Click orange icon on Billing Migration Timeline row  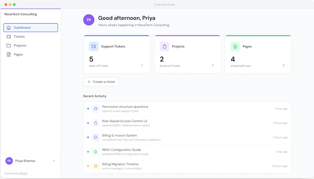click(x=95, y=166)
